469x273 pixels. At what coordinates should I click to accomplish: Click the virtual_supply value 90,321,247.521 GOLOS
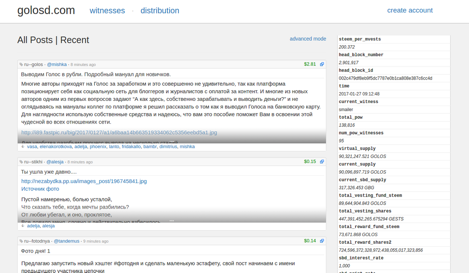pos(362,156)
